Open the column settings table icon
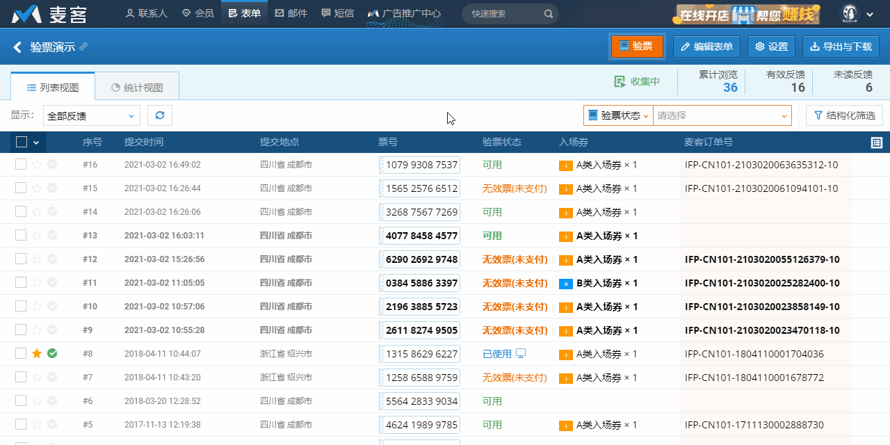890x445 pixels. click(877, 143)
